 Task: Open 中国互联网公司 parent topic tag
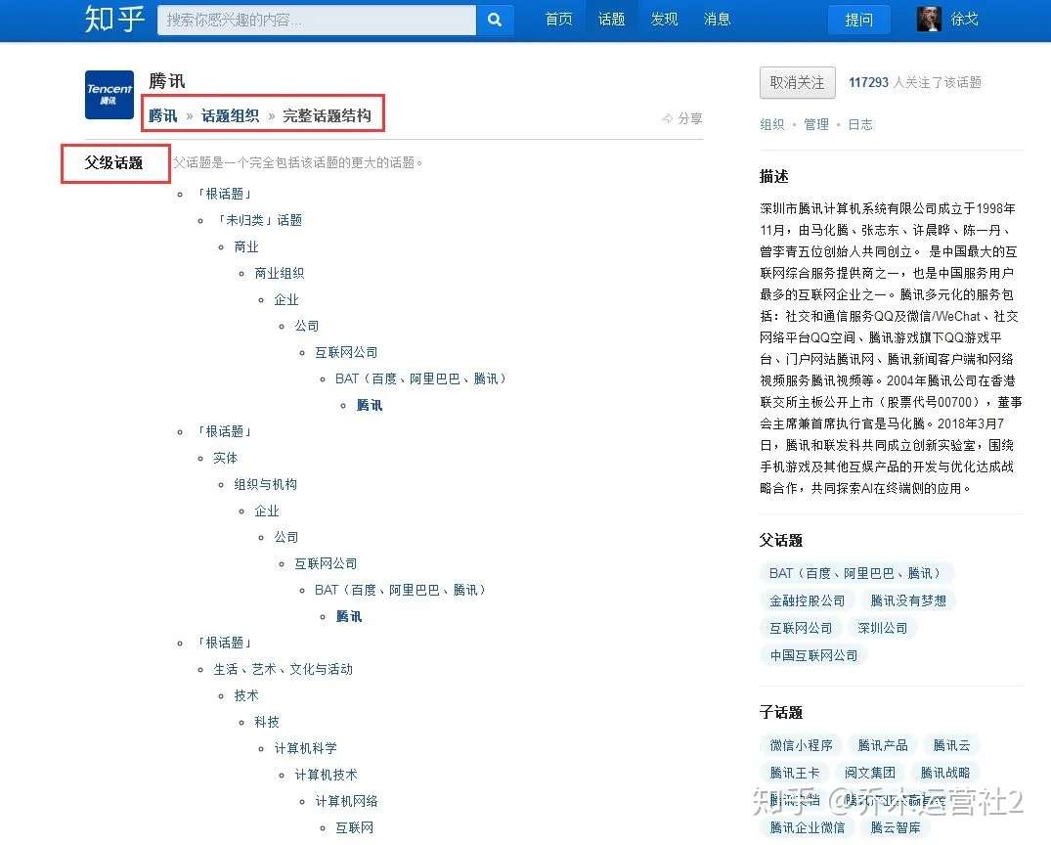click(x=813, y=656)
